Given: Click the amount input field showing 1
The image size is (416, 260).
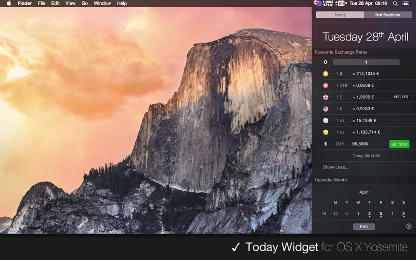Looking at the screenshot, I should [366, 62].
